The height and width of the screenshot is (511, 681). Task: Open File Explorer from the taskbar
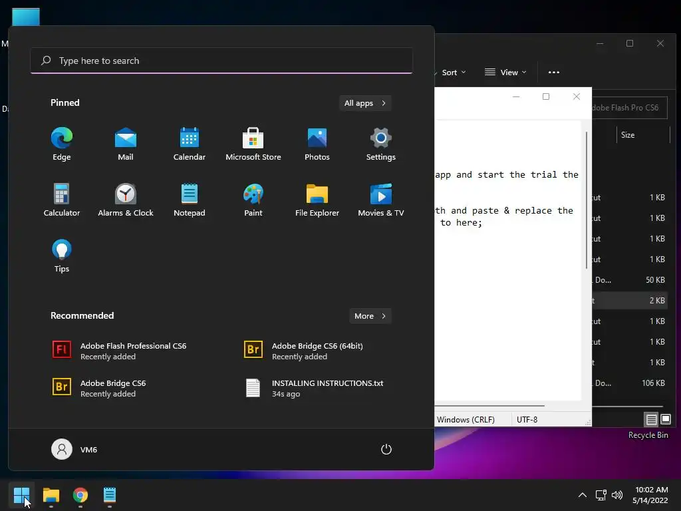pos(51,495)
